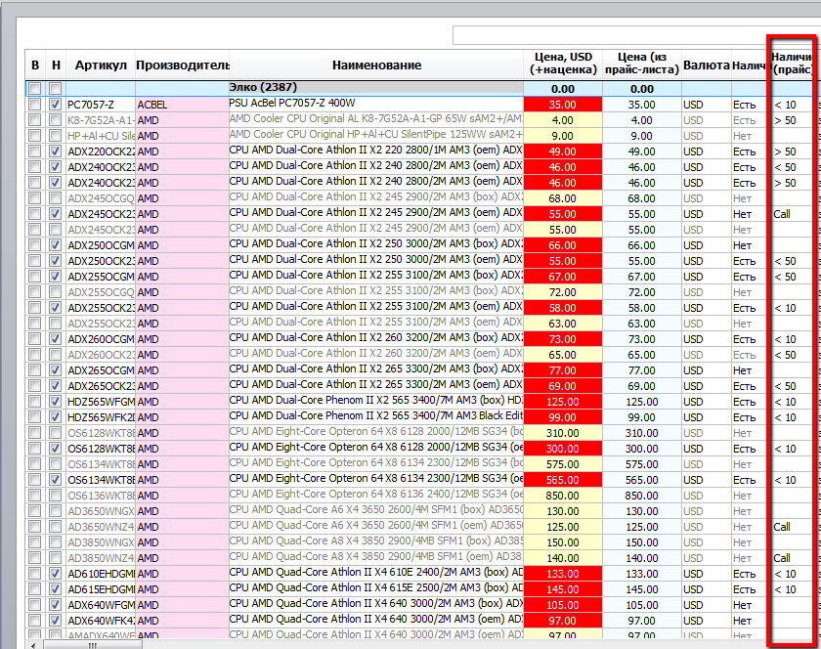The width and height of the screenshot is (821, 649).
Task: Check the Н box for article K8-7G52A-A1
Action: [x=55, y=120]
